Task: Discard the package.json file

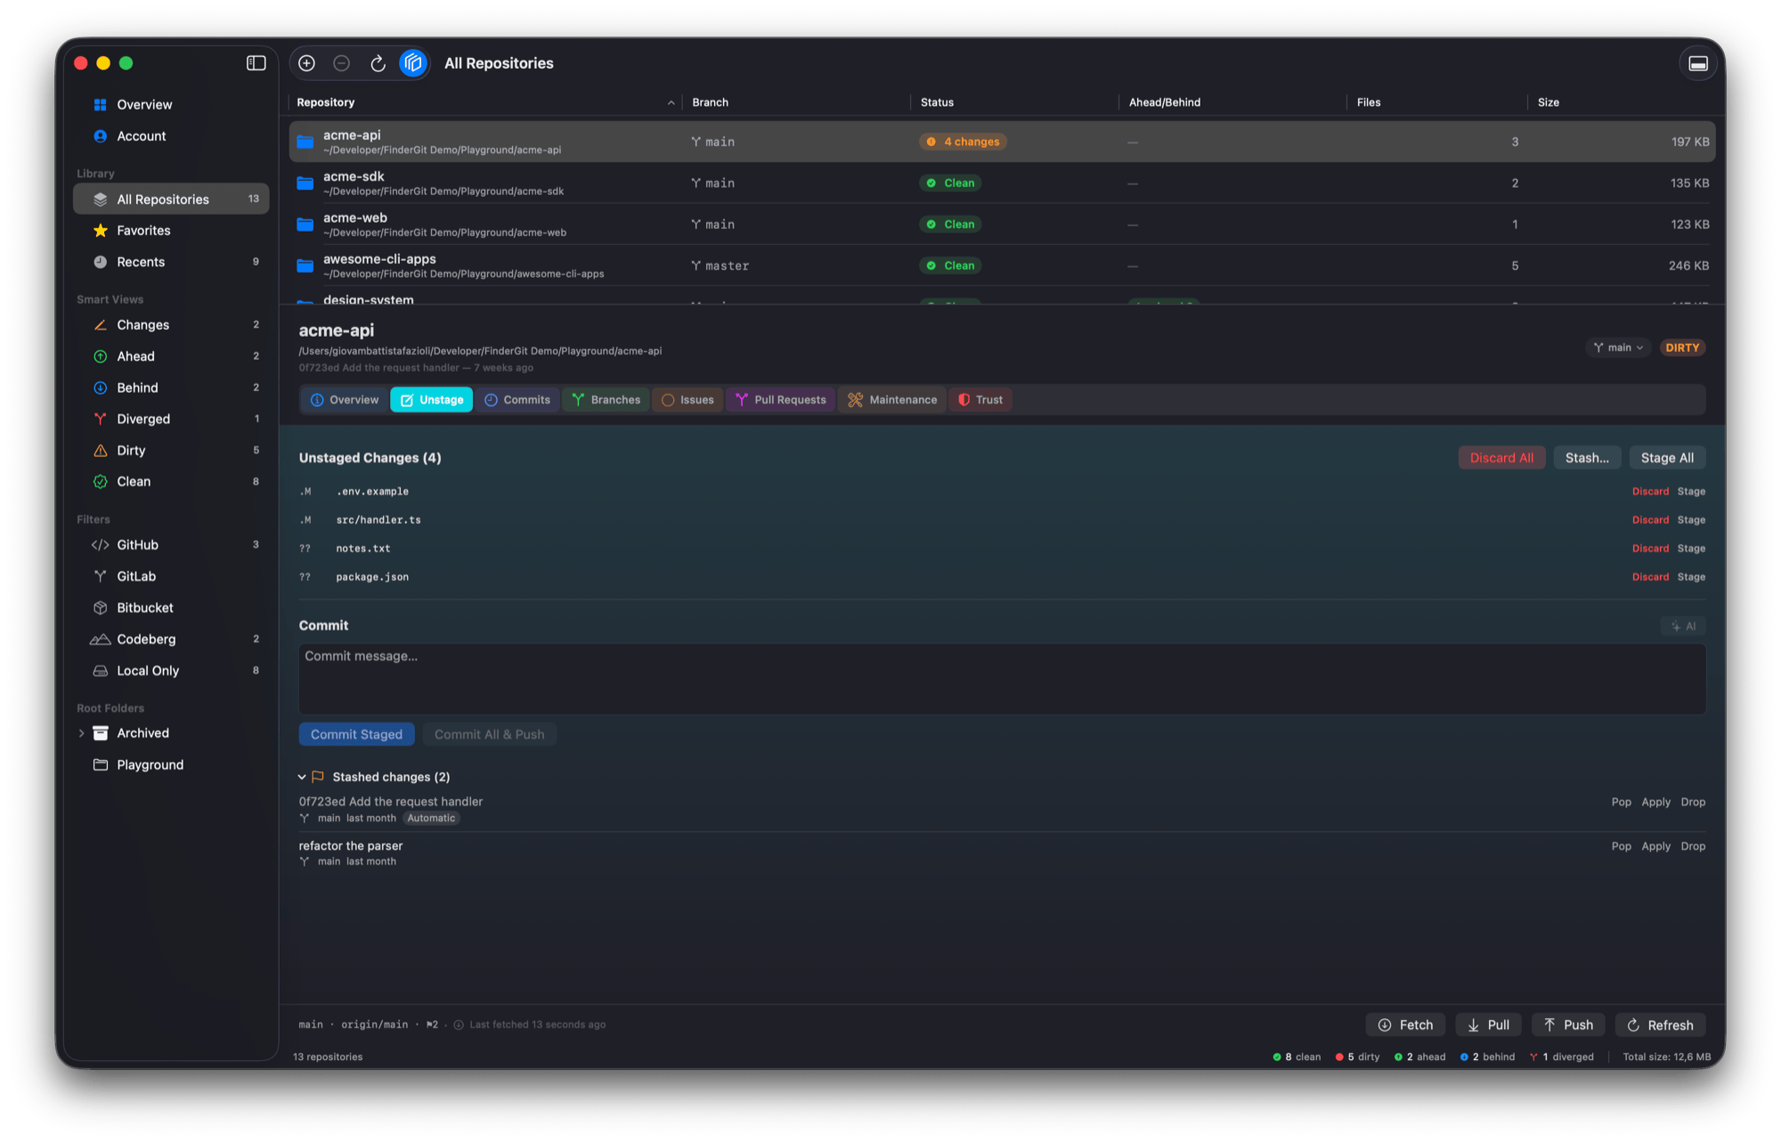Action: click(x=1650, y=577)
